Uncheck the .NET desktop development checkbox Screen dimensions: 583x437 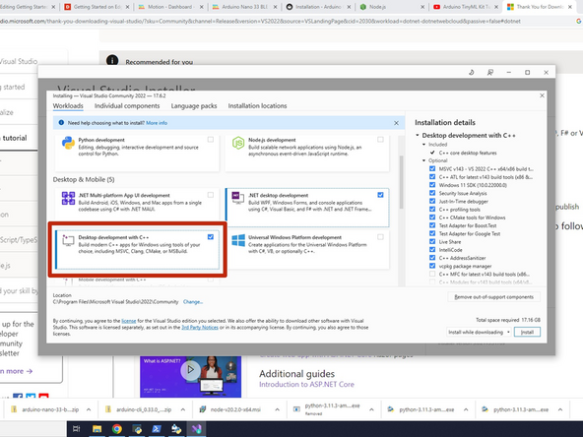380,195
